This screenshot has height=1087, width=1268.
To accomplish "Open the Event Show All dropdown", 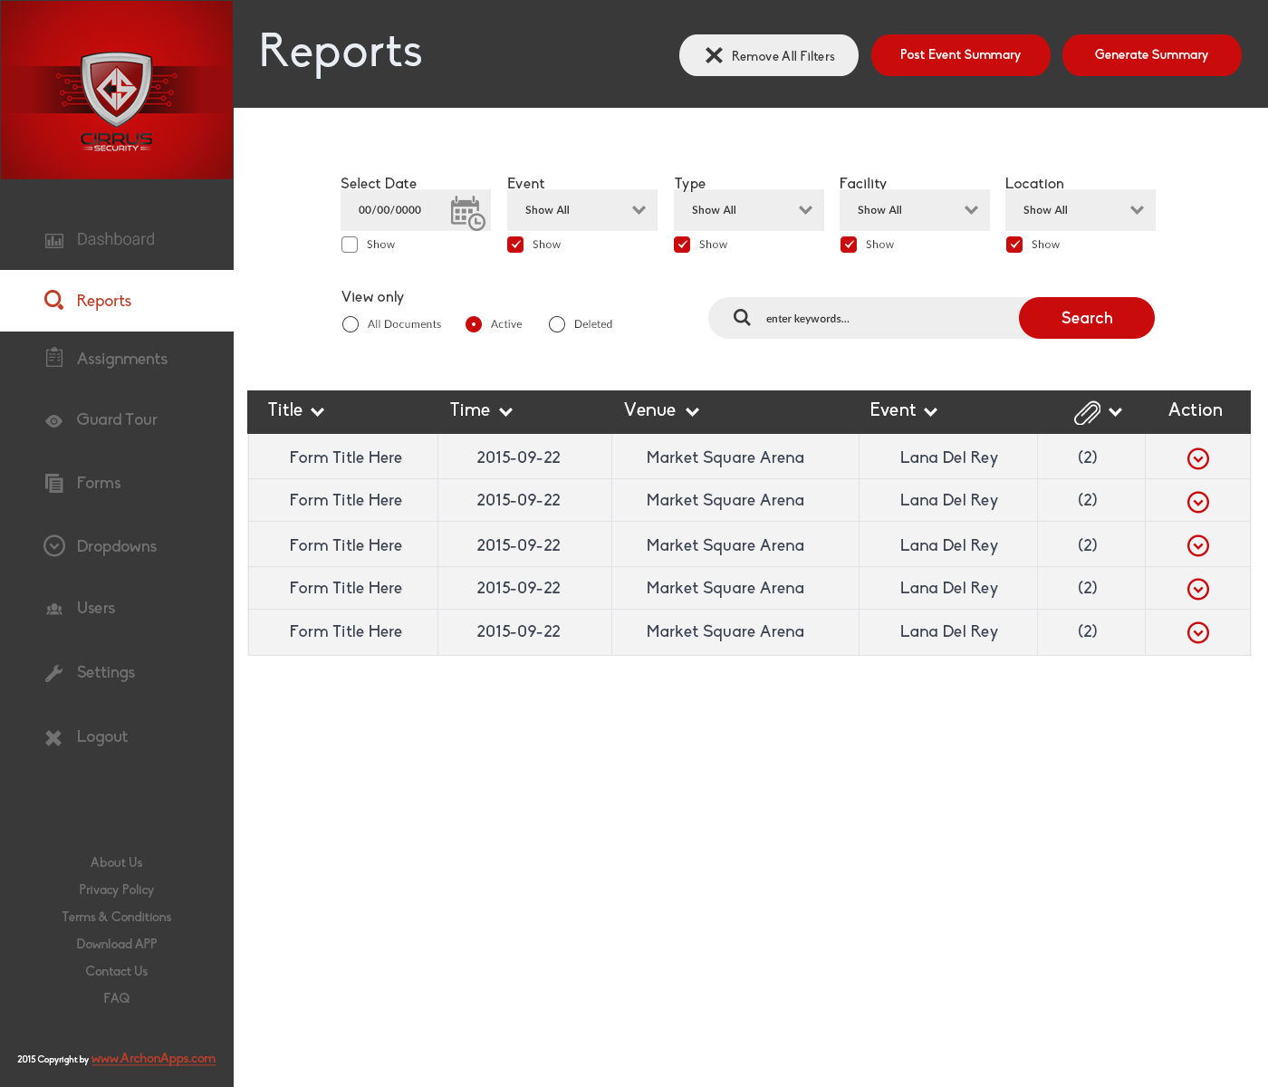I will (582, 210).
